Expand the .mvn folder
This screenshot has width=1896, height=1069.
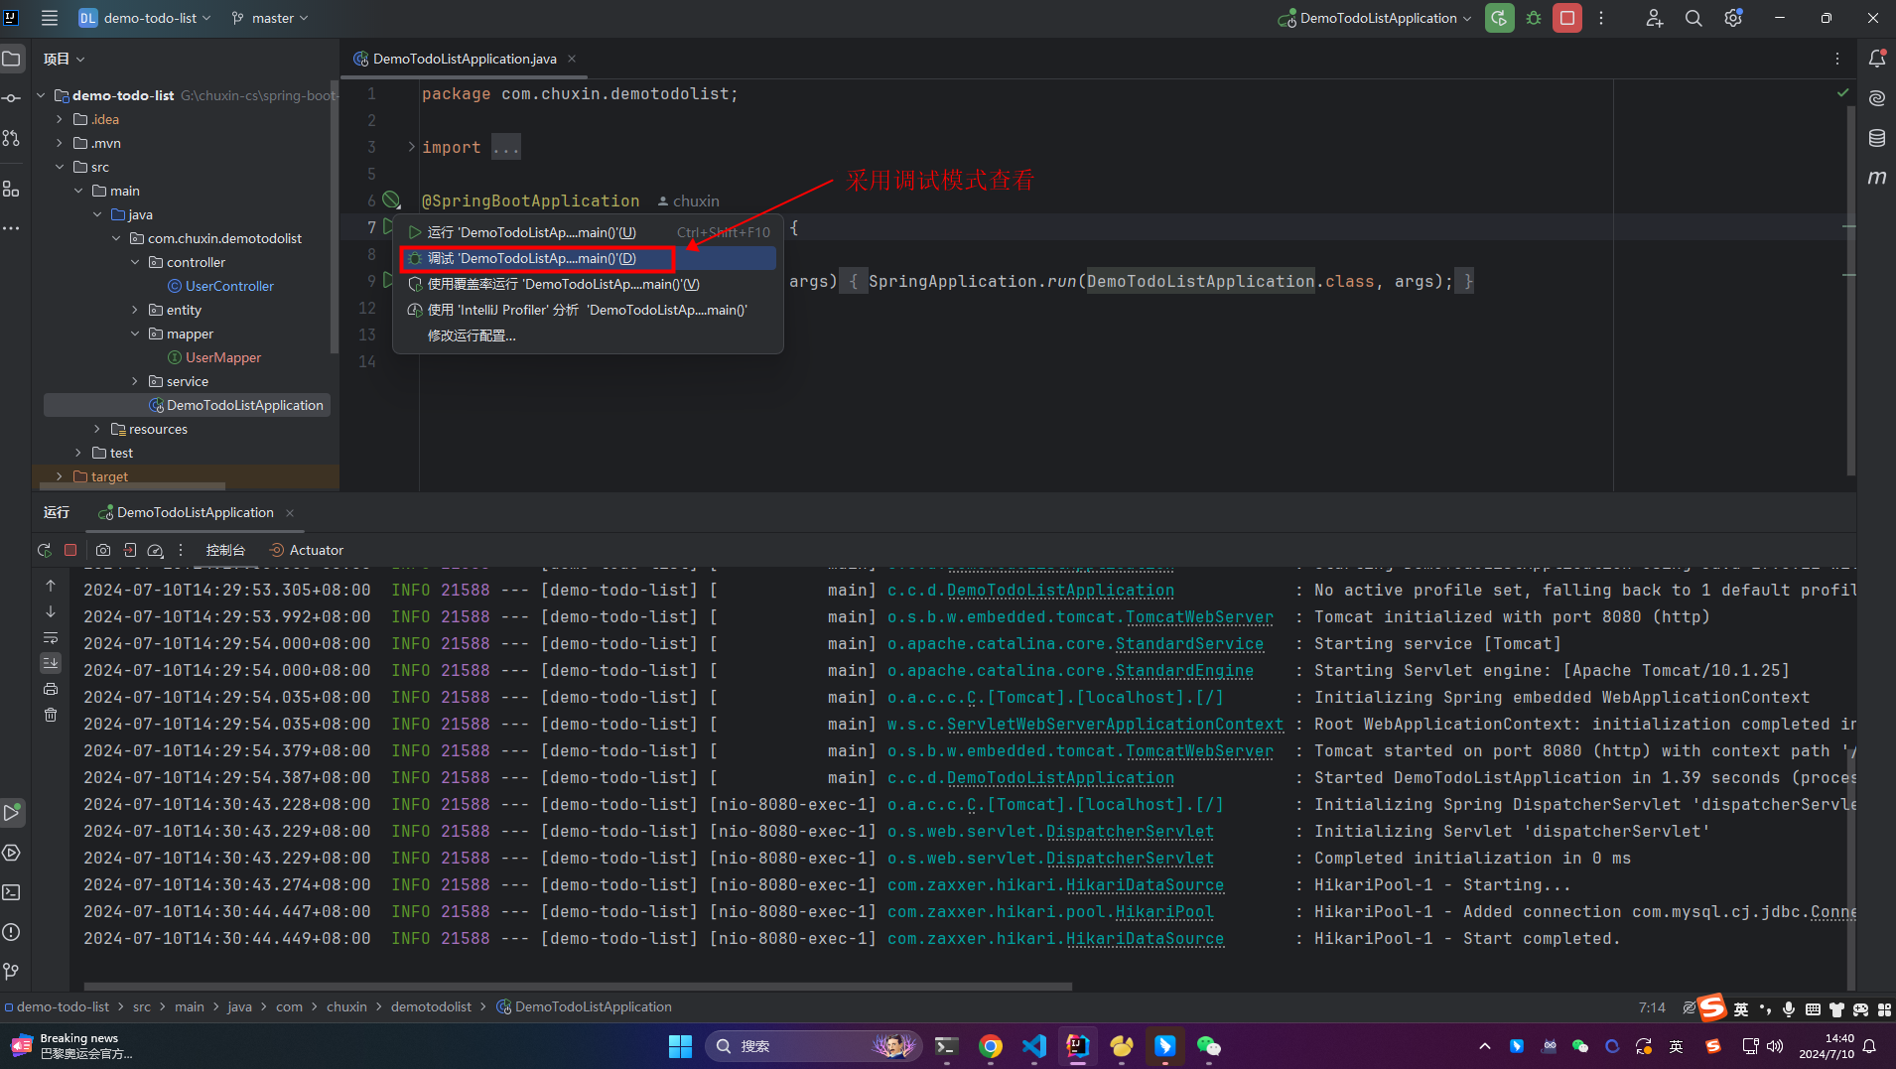pyautogui.click(x=60, y=143)
